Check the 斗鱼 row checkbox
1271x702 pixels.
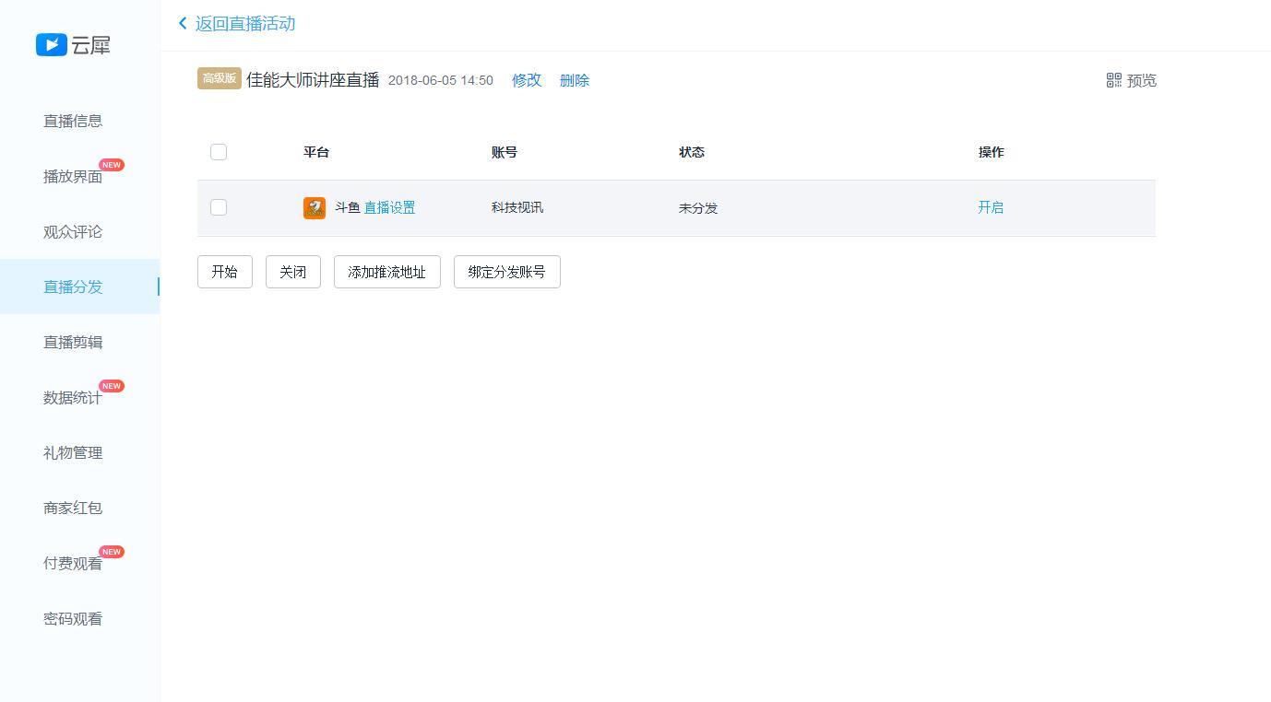point(219,207)
